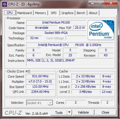Click the multiplier value x7.0 (7.0 - 15.0)
The height and width of the screenshot is (119, 120).
(40, 81)
